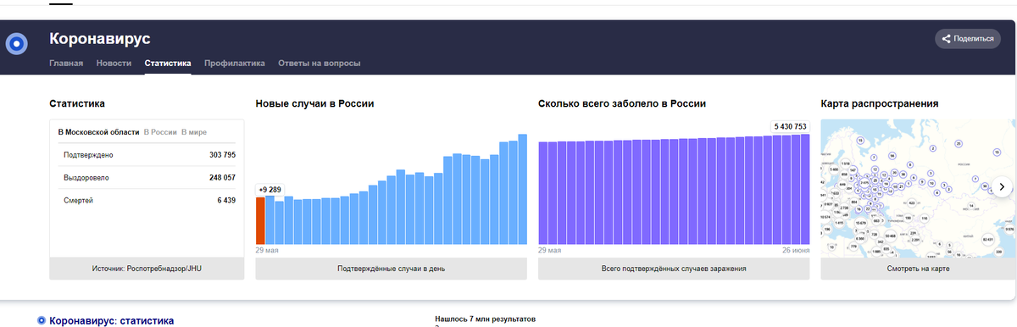The image size is (1017, 327).
Task: Open the Новости tab
Action: 114,64
